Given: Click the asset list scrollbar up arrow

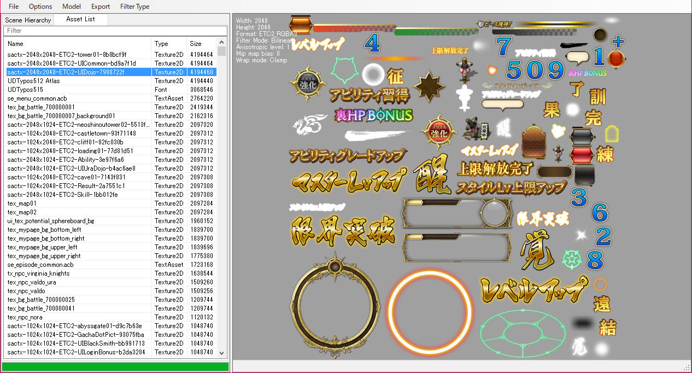Looking at the screenshot, I should [x=221, y=42].
